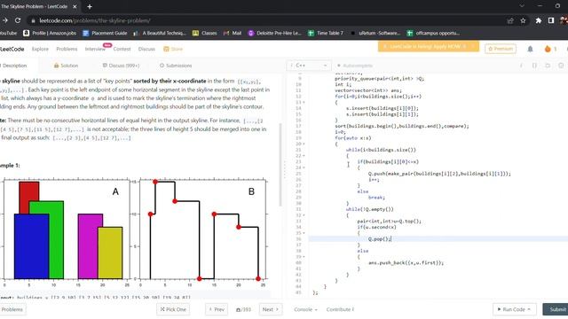Screen dimensions: 568x319
Task: Click Run Code button
Action: point(514,309)
